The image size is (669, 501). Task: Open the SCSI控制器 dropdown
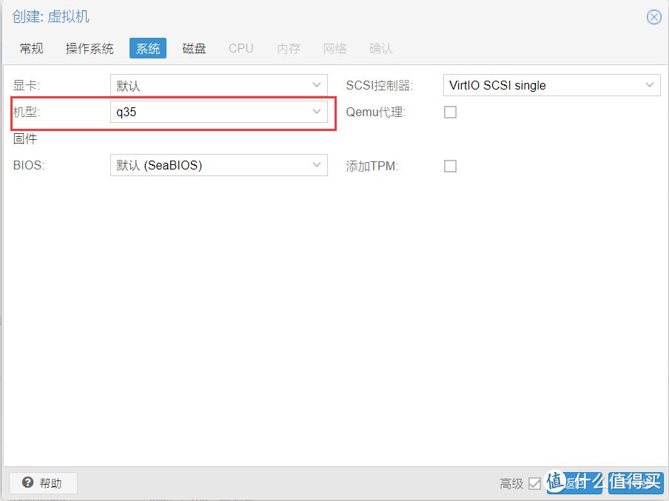click(551, 85)
